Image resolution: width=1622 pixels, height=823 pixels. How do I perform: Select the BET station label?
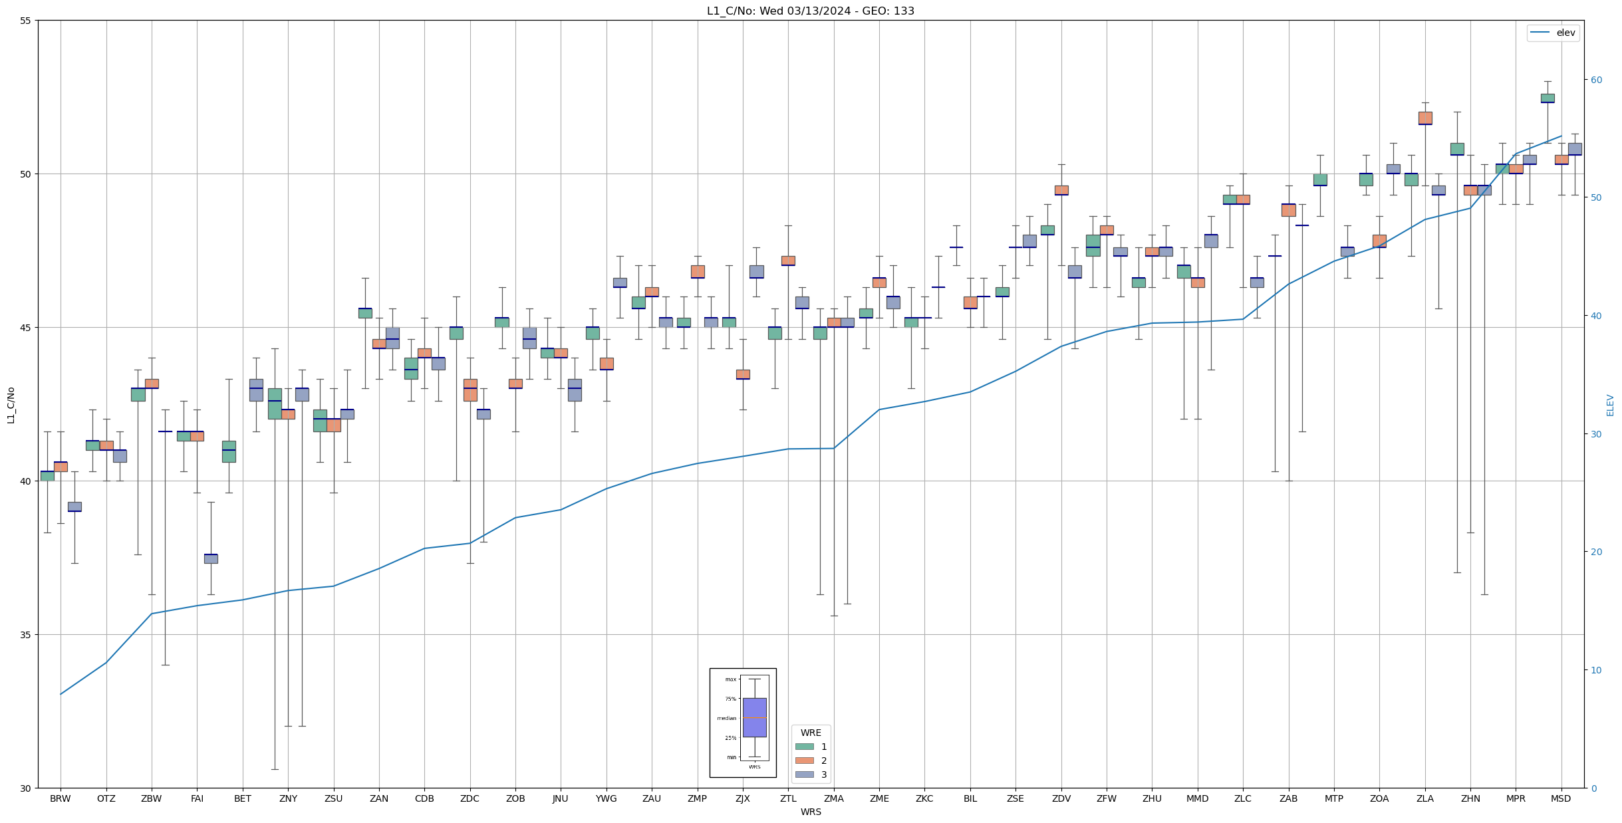(243, 799)
